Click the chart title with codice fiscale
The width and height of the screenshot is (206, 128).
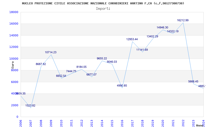click(x=103, y=3)
